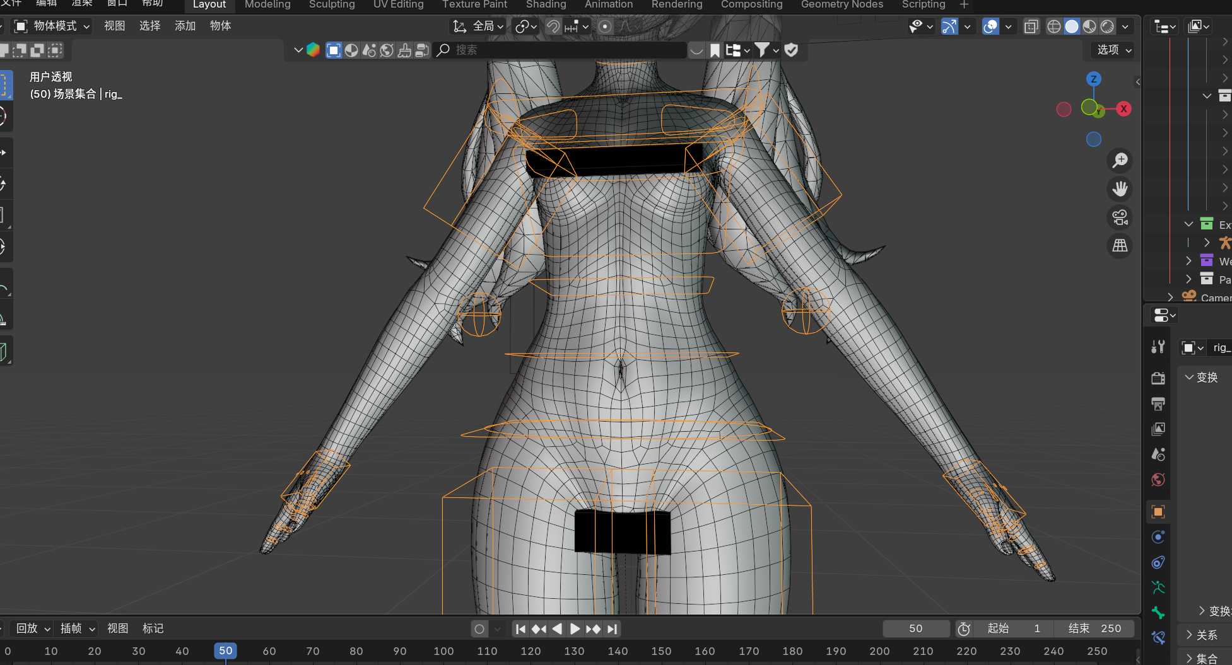This screenshot has height=665, width=1232.
Task: Open the World properties tab (red globe)
Action: point(1158,480)
